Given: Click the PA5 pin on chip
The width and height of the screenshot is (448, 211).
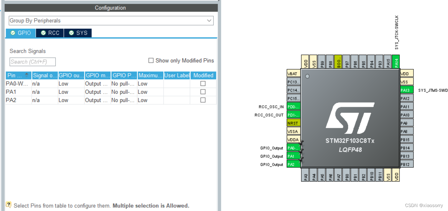Looking at the screenshot, I should (x=322, y=175).
